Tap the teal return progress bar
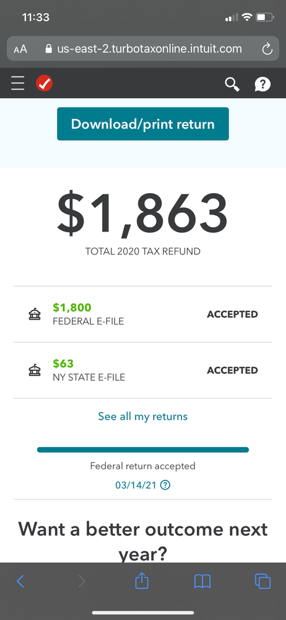 [x=143, y=449]
